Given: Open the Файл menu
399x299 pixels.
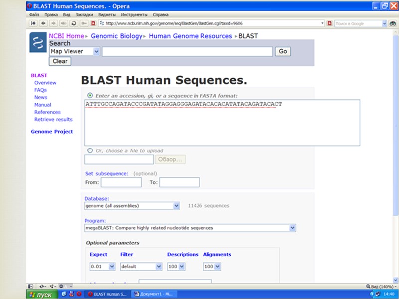Looking at the screenshot, I should (34, 15).
